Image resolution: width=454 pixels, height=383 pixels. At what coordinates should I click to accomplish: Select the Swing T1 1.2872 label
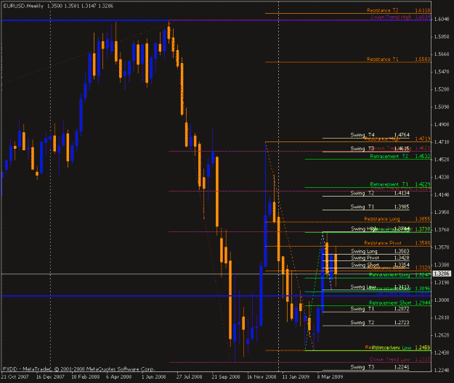380,309
